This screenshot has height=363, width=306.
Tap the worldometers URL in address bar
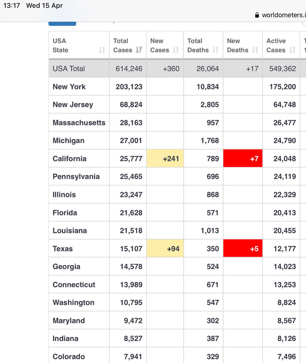click(283, 15)
